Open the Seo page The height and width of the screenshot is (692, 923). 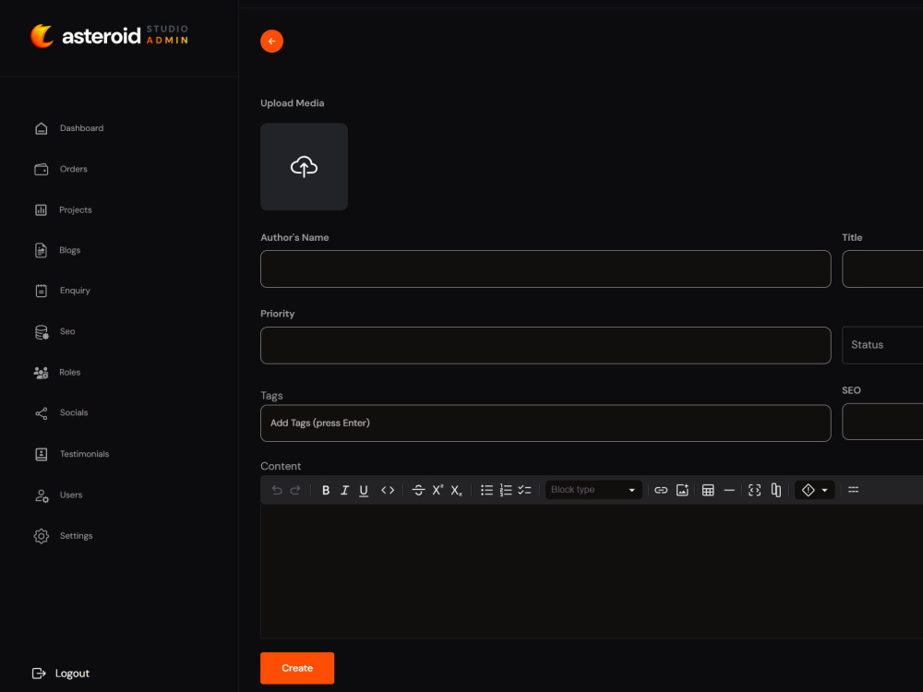click(54, 332)
